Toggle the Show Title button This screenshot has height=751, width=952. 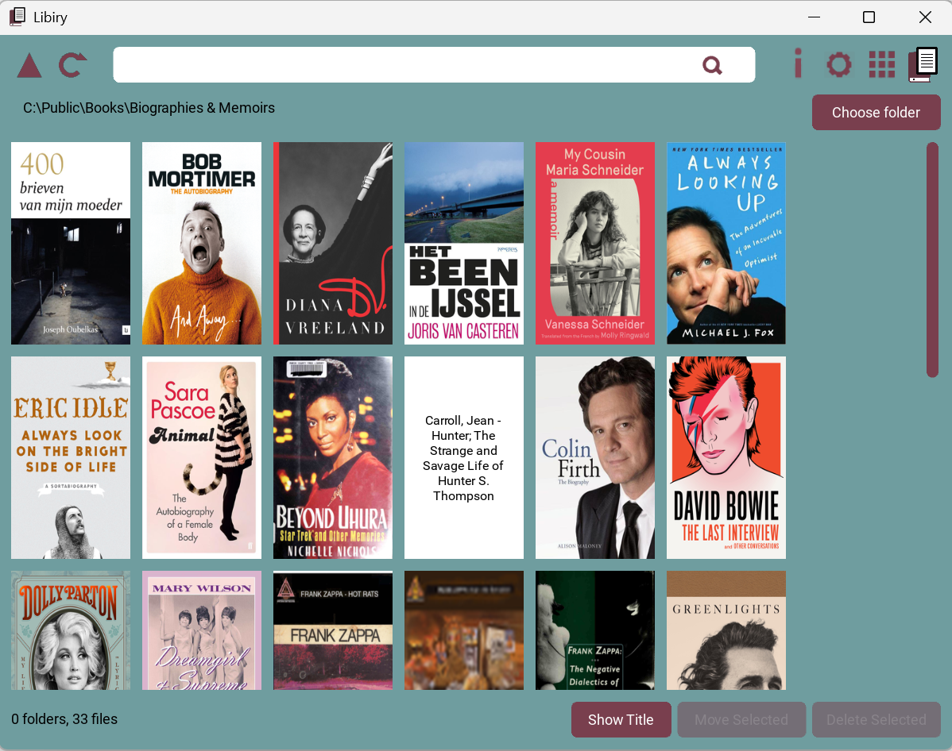[621, 720]
